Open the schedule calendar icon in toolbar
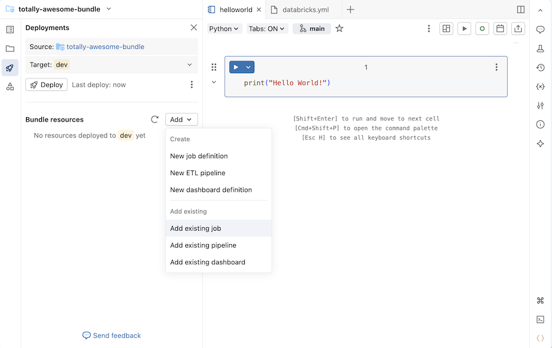 coord(500,28)
